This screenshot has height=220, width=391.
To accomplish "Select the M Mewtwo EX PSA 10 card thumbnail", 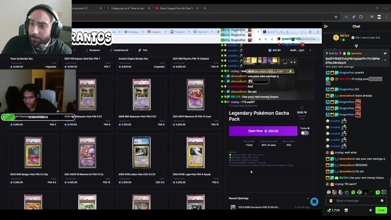I will click(x=87, y=152).
